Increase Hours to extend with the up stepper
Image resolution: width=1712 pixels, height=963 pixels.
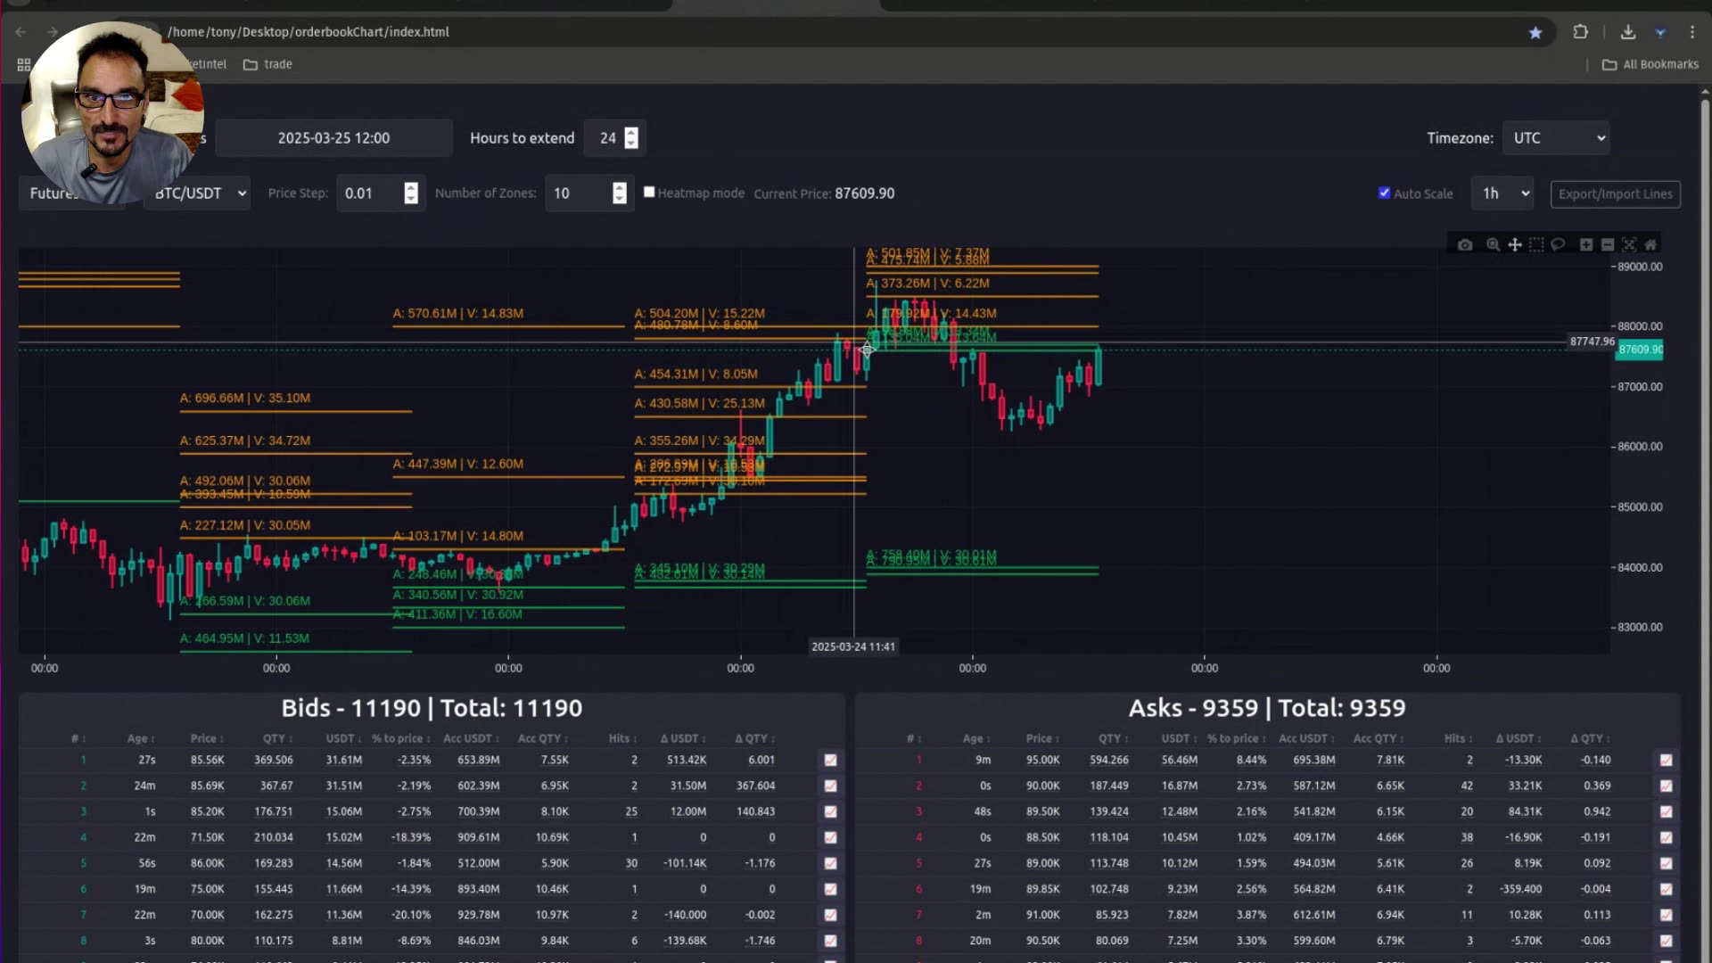[x=631, y=132]
